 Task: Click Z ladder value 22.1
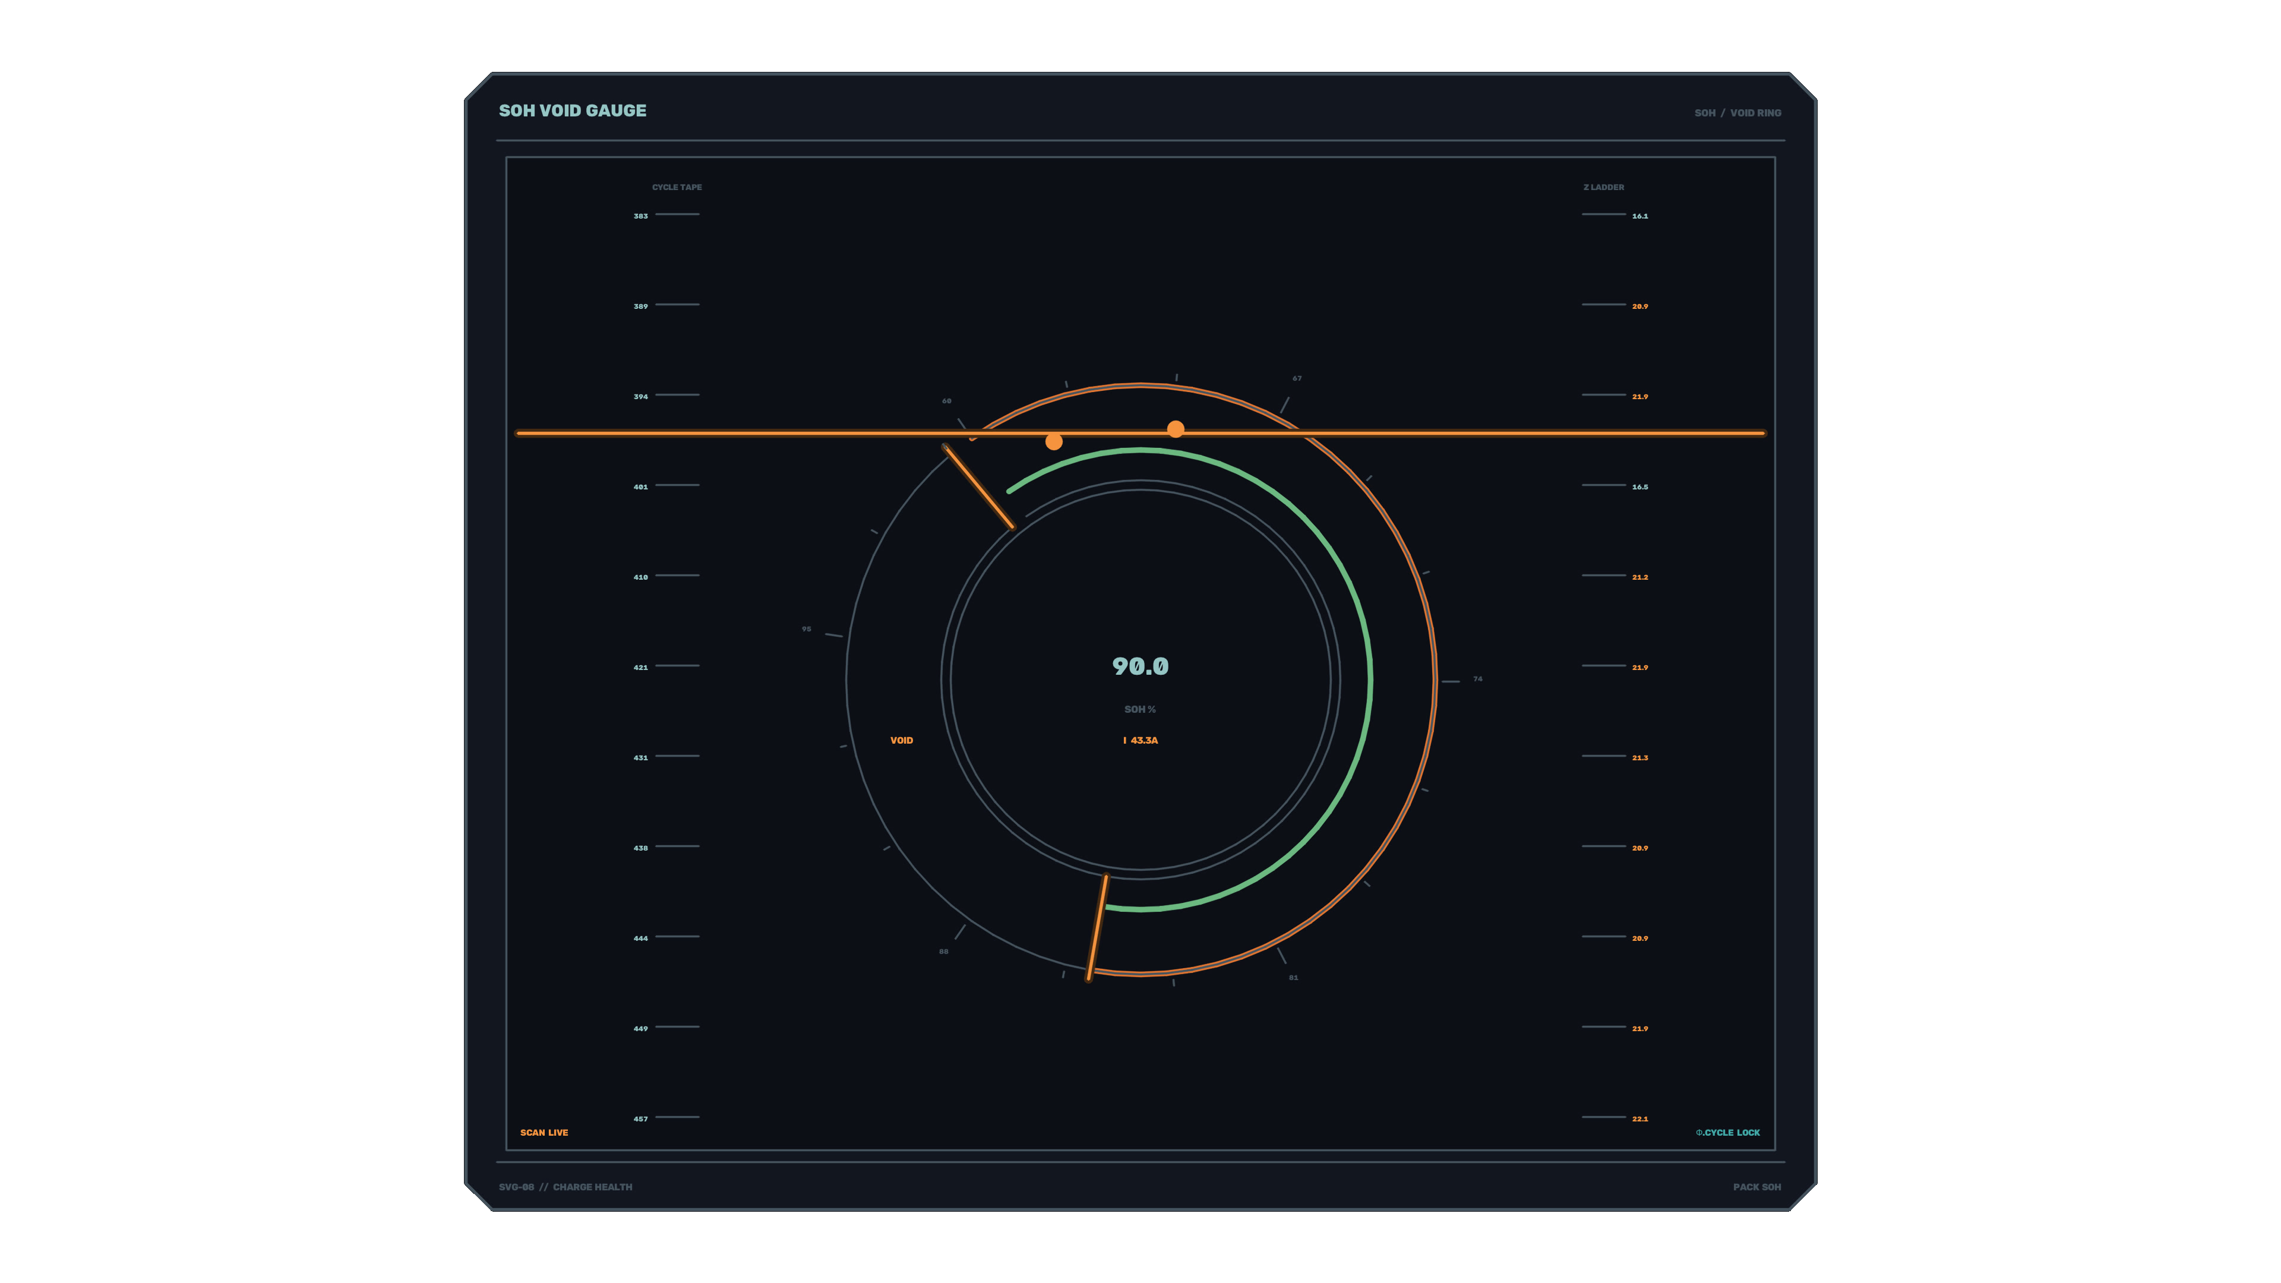[1640, 1119]
